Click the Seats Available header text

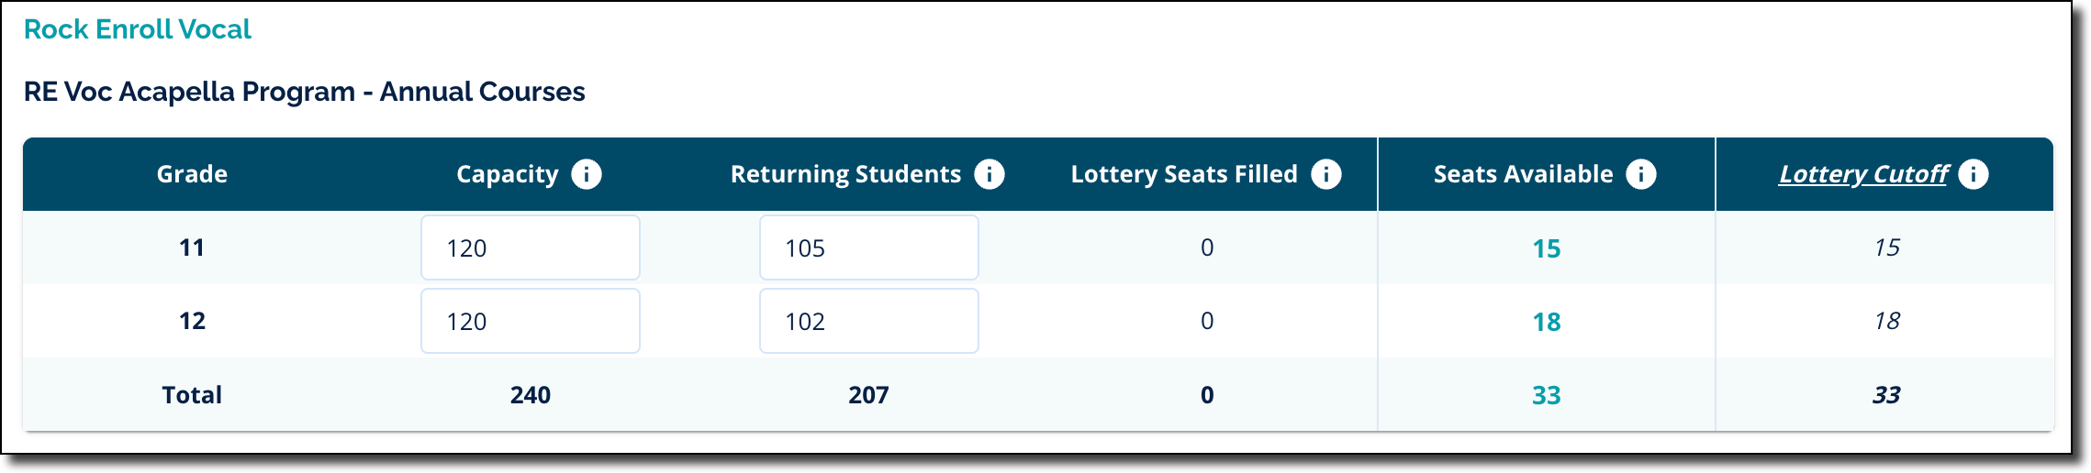coord(1523,174)
